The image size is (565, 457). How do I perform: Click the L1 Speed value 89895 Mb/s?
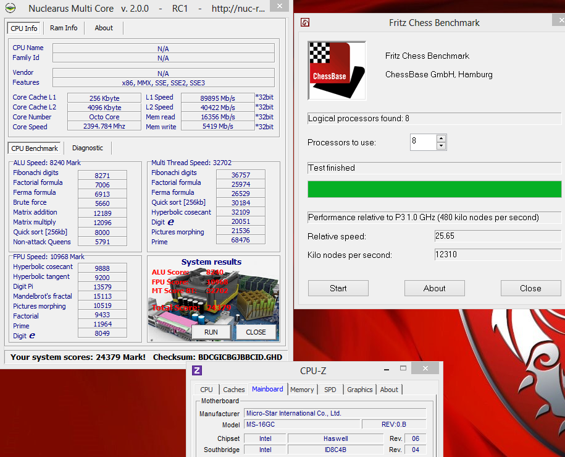217,98
